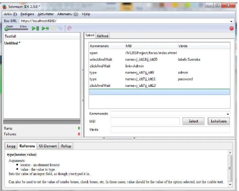Screen dimensions: 239x191
Task: Apply rollup rules with the spiral icon
Action: 70,28
